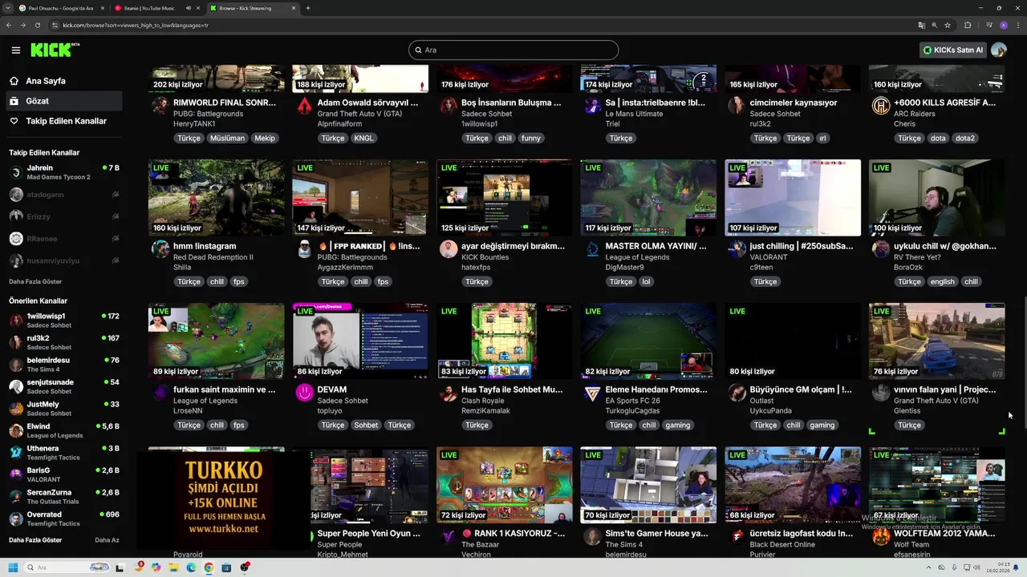Open the hamburger sidebar menu
Viewport: 1027px width, 577px height.
pos(16,50)
